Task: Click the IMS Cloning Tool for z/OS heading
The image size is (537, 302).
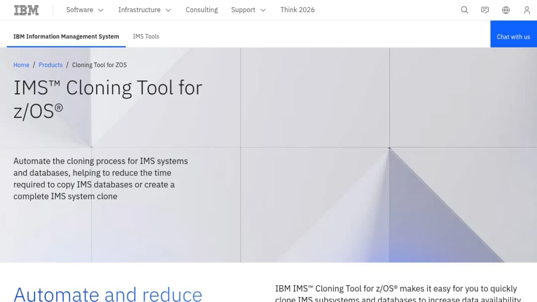Action: (108, 99)
